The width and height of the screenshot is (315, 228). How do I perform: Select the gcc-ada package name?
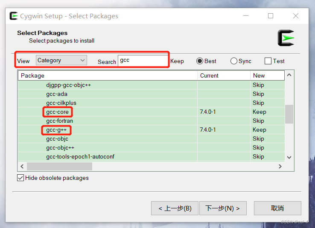[x=57, y=94]
